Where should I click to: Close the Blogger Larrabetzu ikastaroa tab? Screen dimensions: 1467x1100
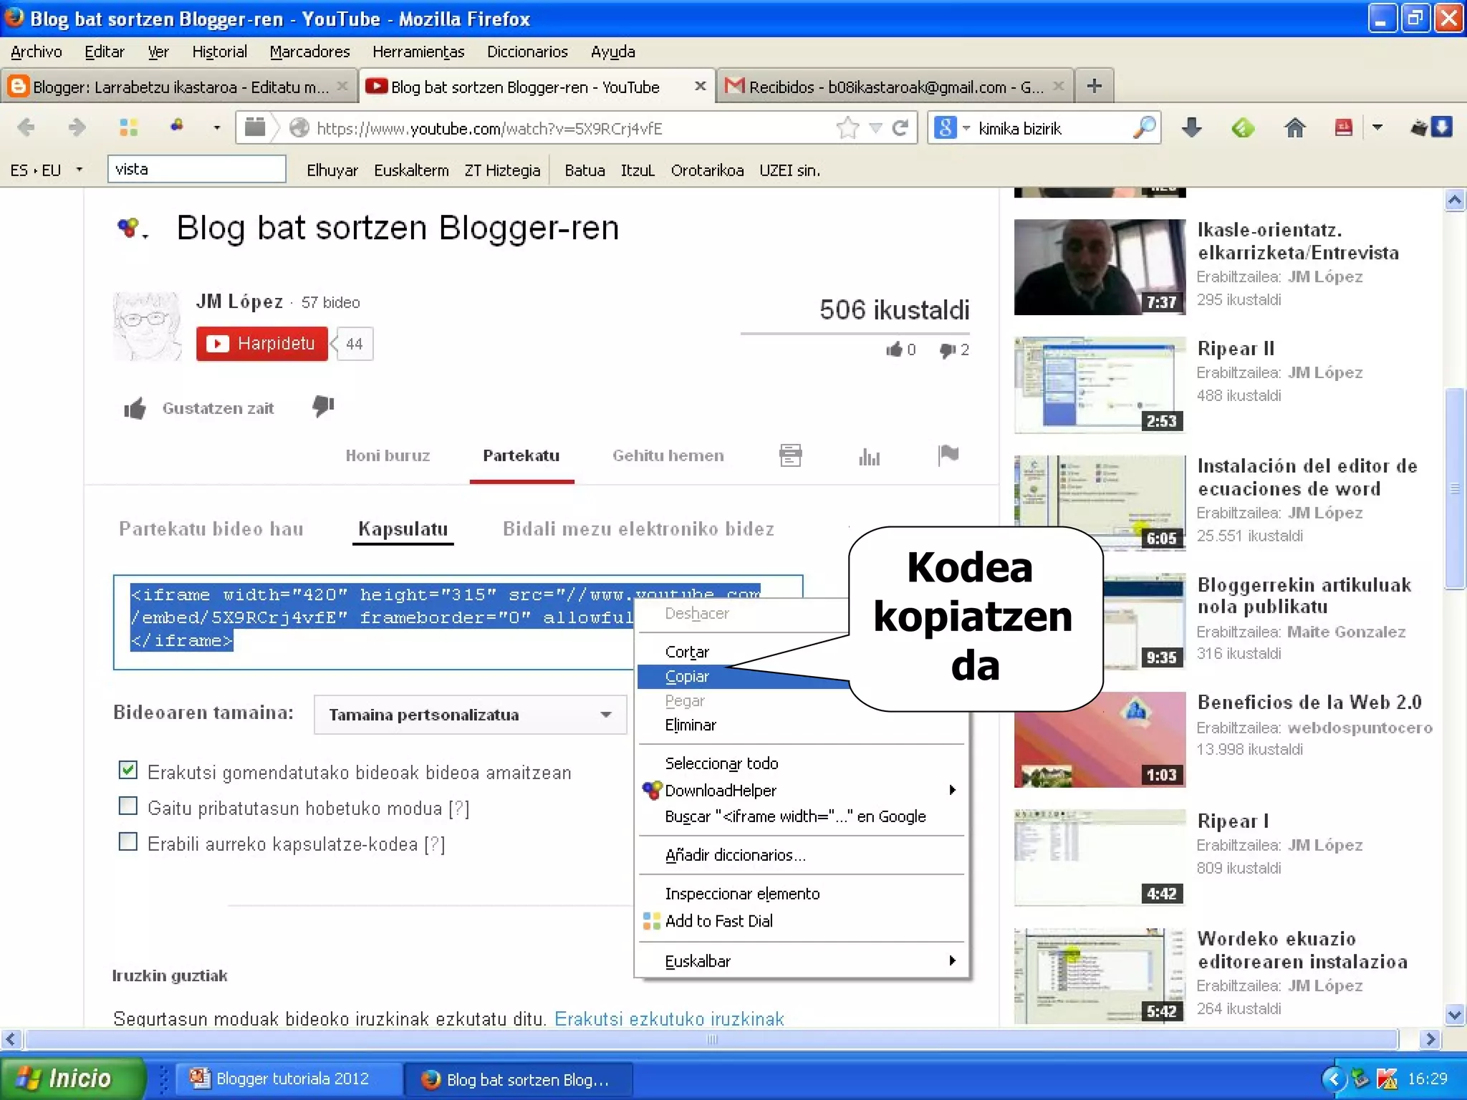342,87
